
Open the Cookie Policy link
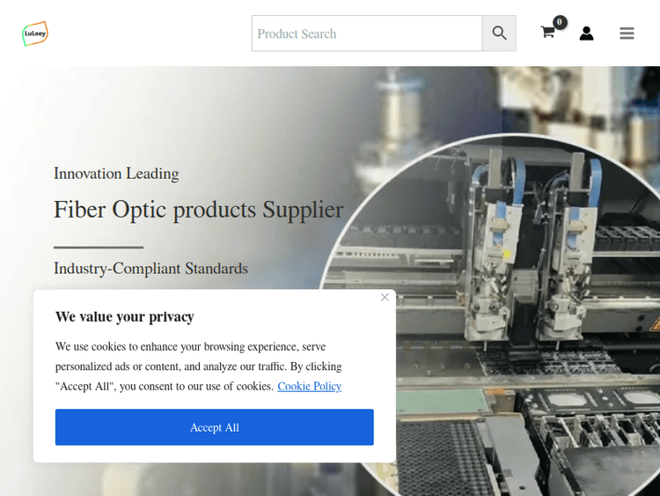click(x=310, y=386)
